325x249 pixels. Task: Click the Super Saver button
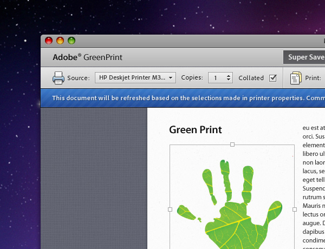pyautogui.click(x=304, y=57)
